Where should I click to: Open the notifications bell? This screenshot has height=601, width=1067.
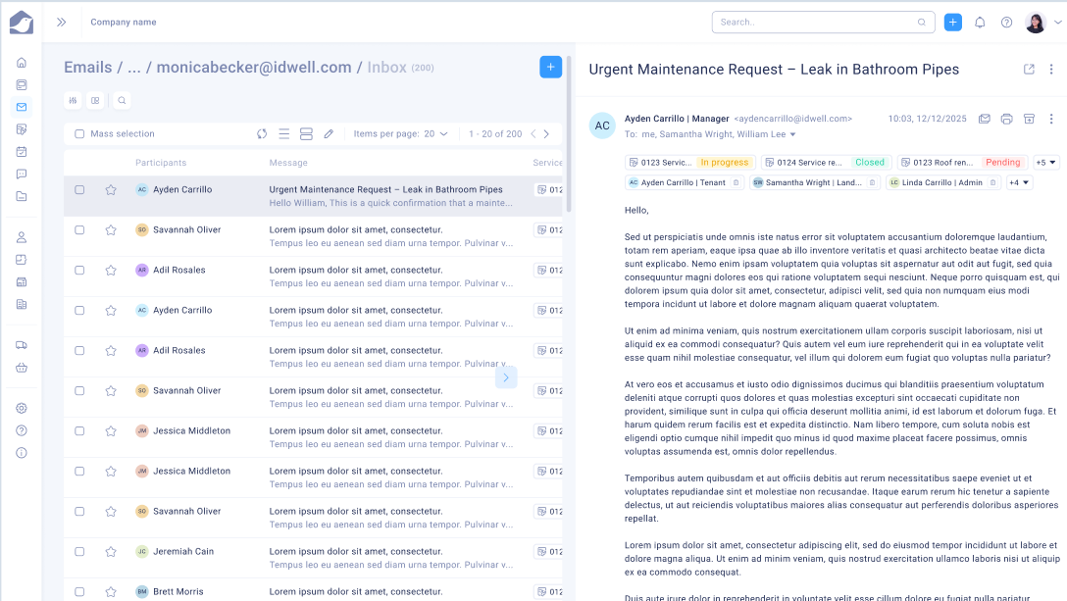(x=979, y=23)
